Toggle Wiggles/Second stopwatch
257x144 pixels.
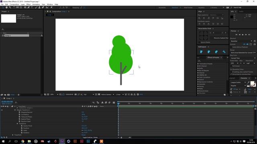(x=20, y=112)
